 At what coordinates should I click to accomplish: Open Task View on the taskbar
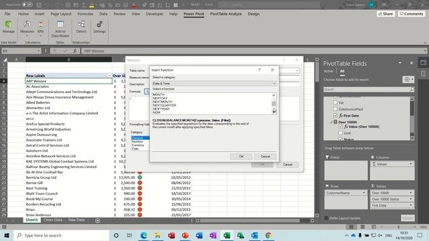pos(129,235)
